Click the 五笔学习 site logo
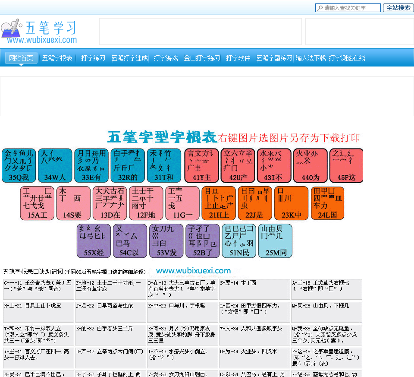 [39, 31]
